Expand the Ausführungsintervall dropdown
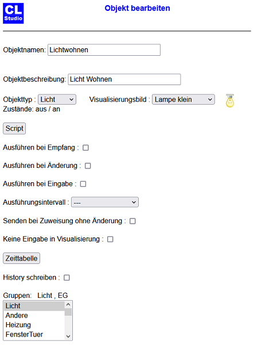 coord(105,202)
